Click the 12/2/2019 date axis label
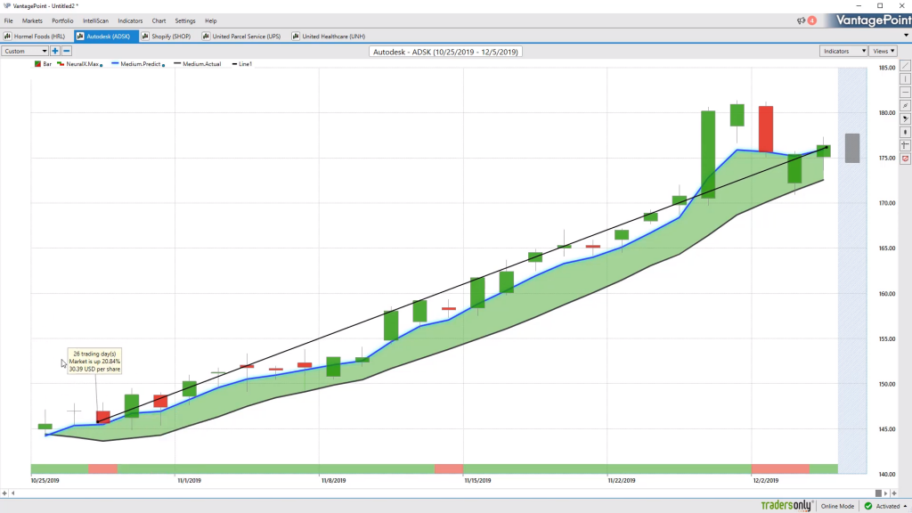 tap(765, 480)
